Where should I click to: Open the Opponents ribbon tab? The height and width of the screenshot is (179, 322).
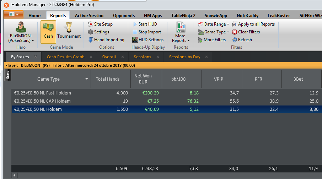coord(124,16)
